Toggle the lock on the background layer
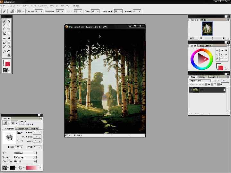 tap(224, 90)
